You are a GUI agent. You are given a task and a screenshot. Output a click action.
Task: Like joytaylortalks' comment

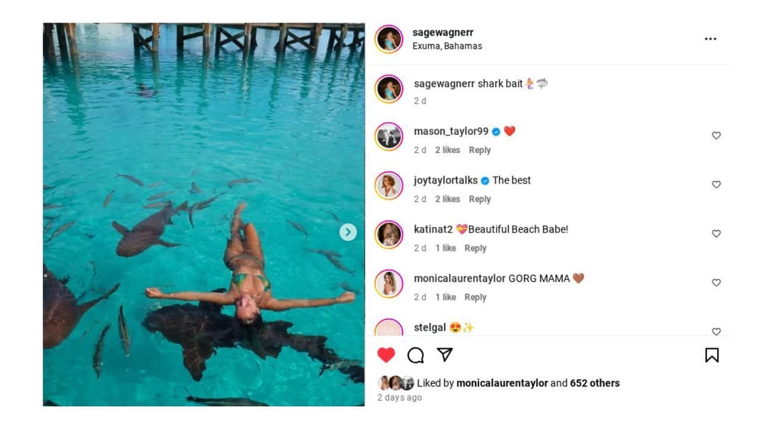(716, 184)
